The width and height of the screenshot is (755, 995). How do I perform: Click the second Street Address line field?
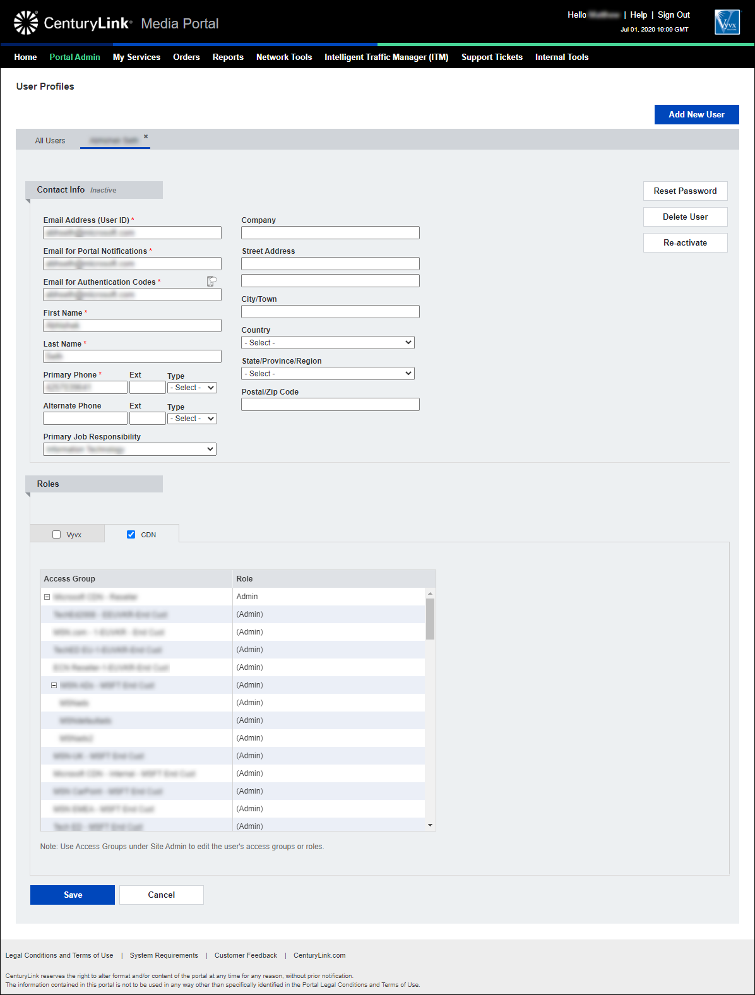click(330, 280)
